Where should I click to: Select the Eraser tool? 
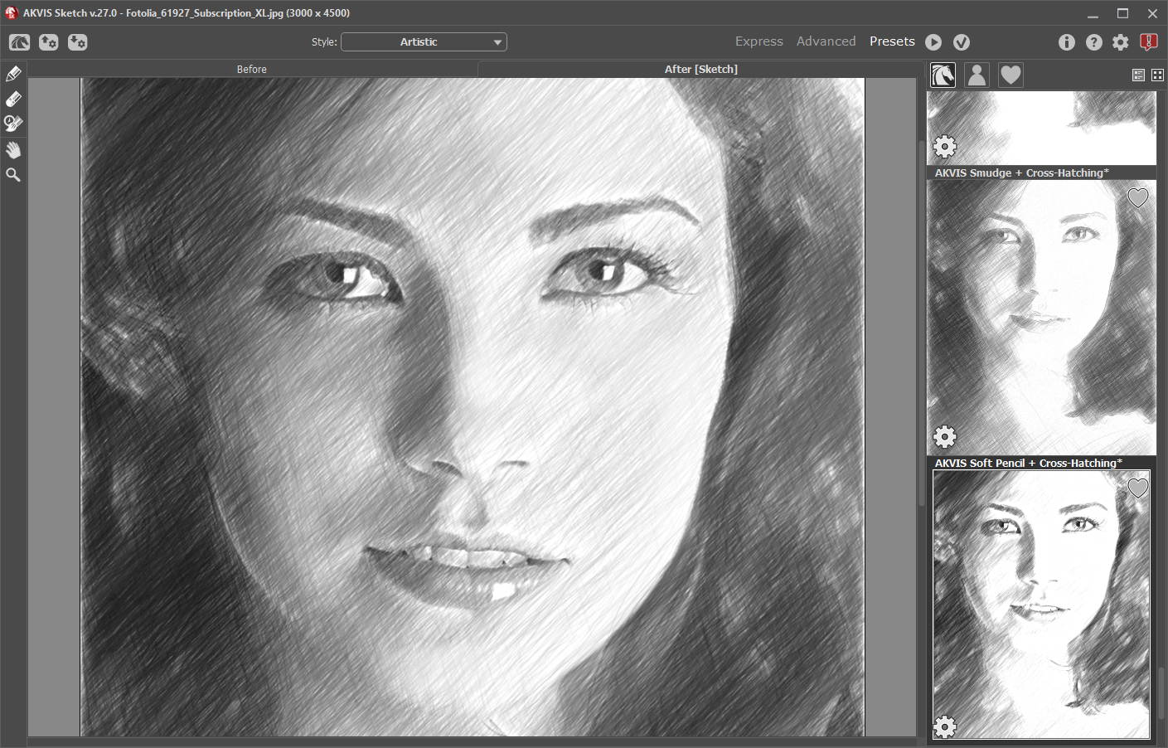[x=13, y=100]
